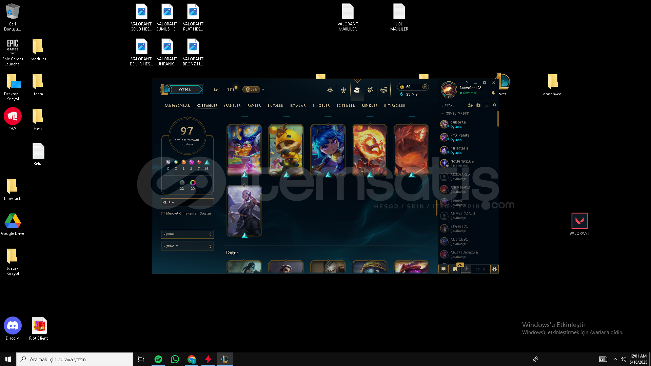
Task: Open Discord desktop shortcut
Action: (x=13, y=328)
